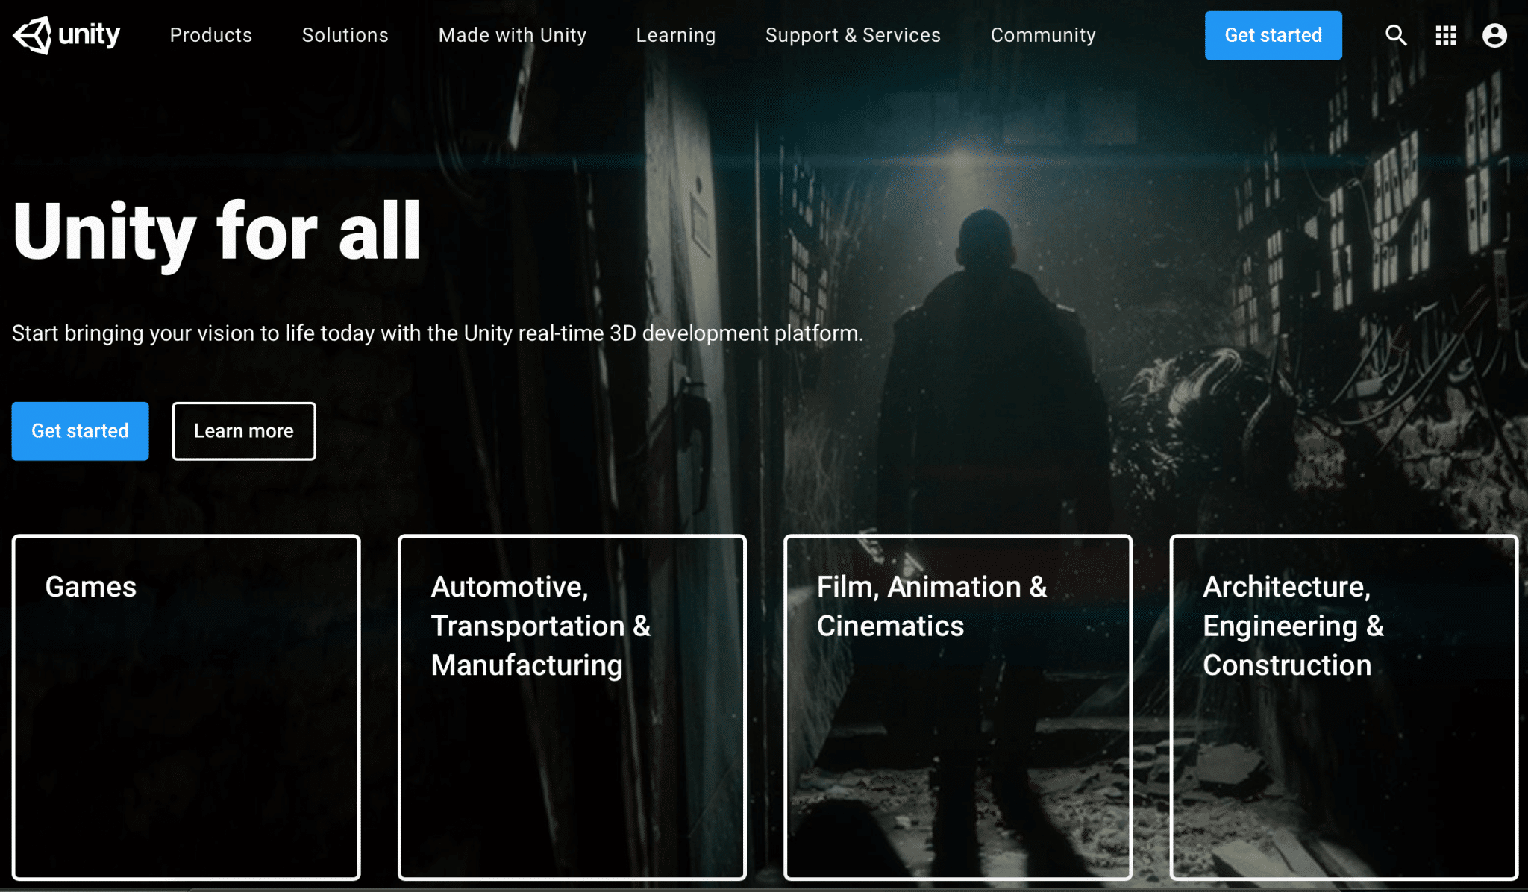Expand the Community menu

1043,35
